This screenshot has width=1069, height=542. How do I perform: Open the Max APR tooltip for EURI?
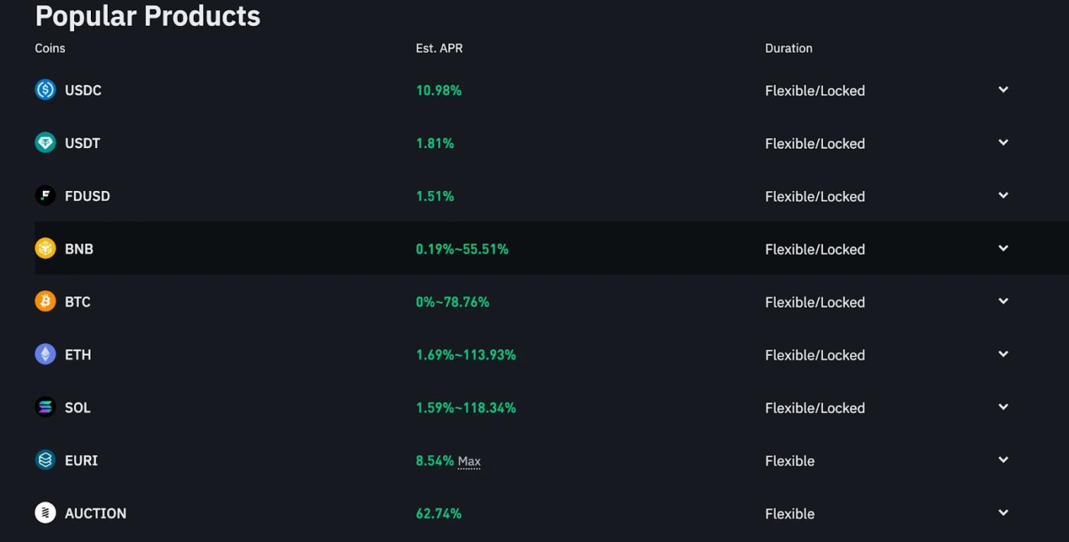coord(469,461)
